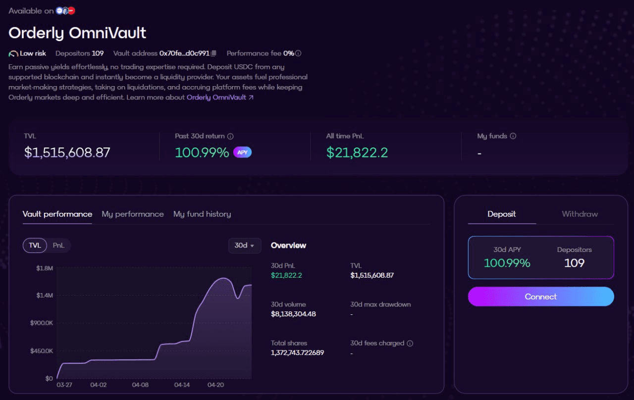Screen dimensions: 634x400
Task: Switch chart to PnL view
Action: point(58,246)
